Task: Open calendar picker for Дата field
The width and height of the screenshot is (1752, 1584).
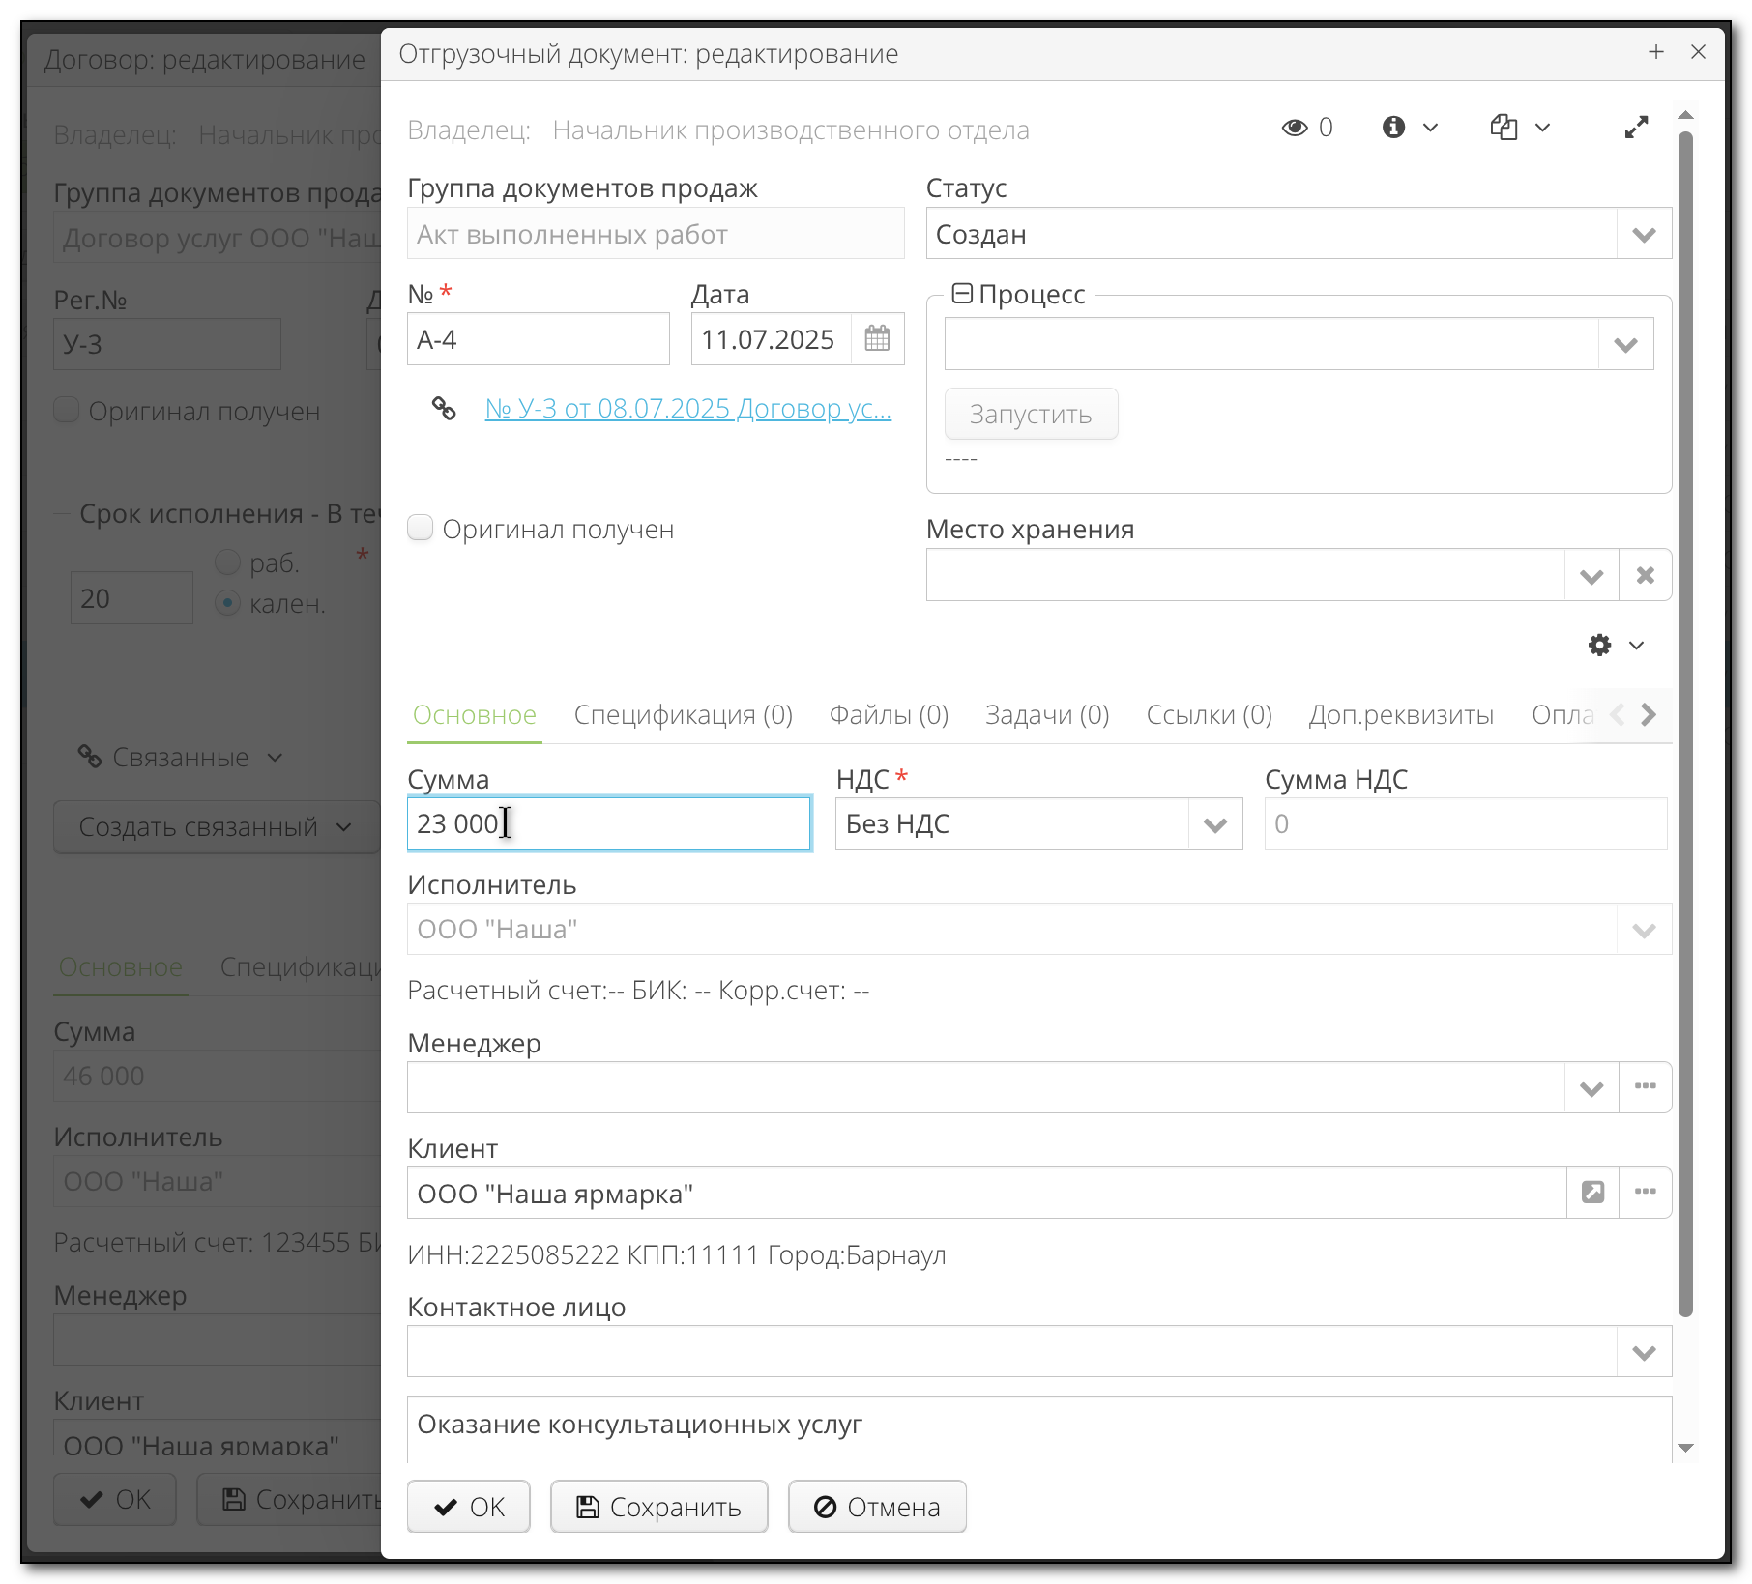Action: click(x=877, y=339)
